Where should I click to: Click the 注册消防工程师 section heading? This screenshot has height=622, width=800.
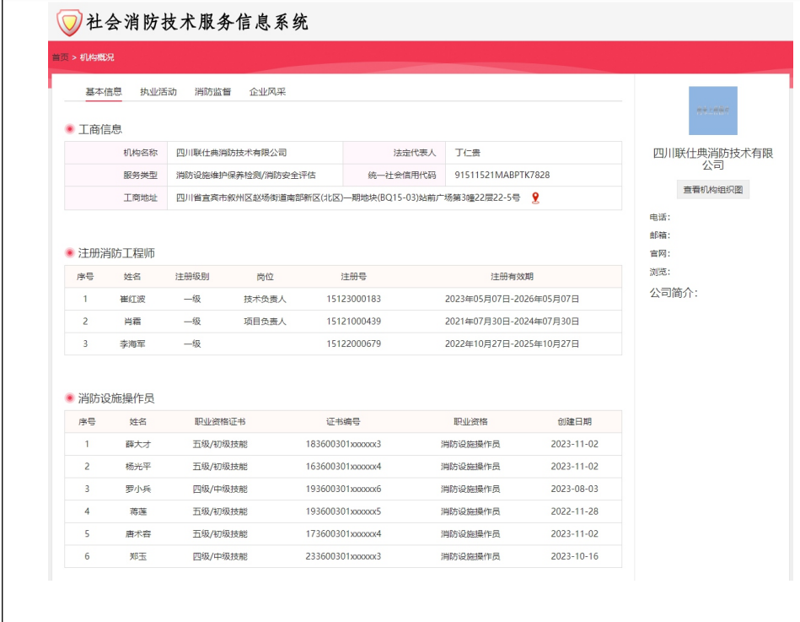tap(116, 253)
